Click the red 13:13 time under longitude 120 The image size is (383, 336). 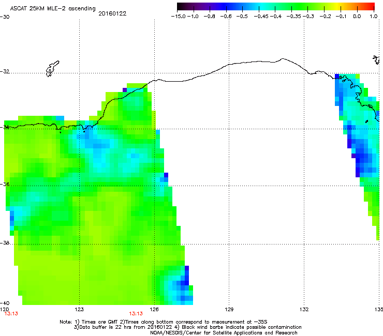click(11, 314)
